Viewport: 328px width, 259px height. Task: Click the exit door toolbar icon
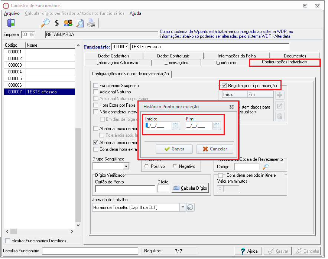[11, 23]
